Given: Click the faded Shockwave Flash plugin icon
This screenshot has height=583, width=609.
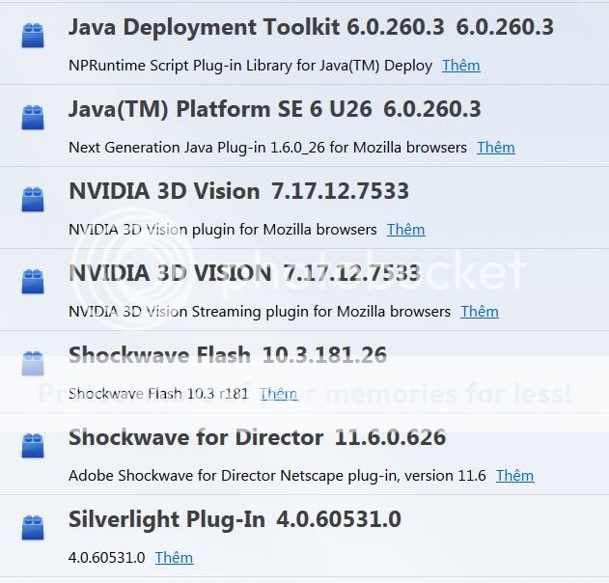Looking at the screenshot, I should click(x=33, y=363).
